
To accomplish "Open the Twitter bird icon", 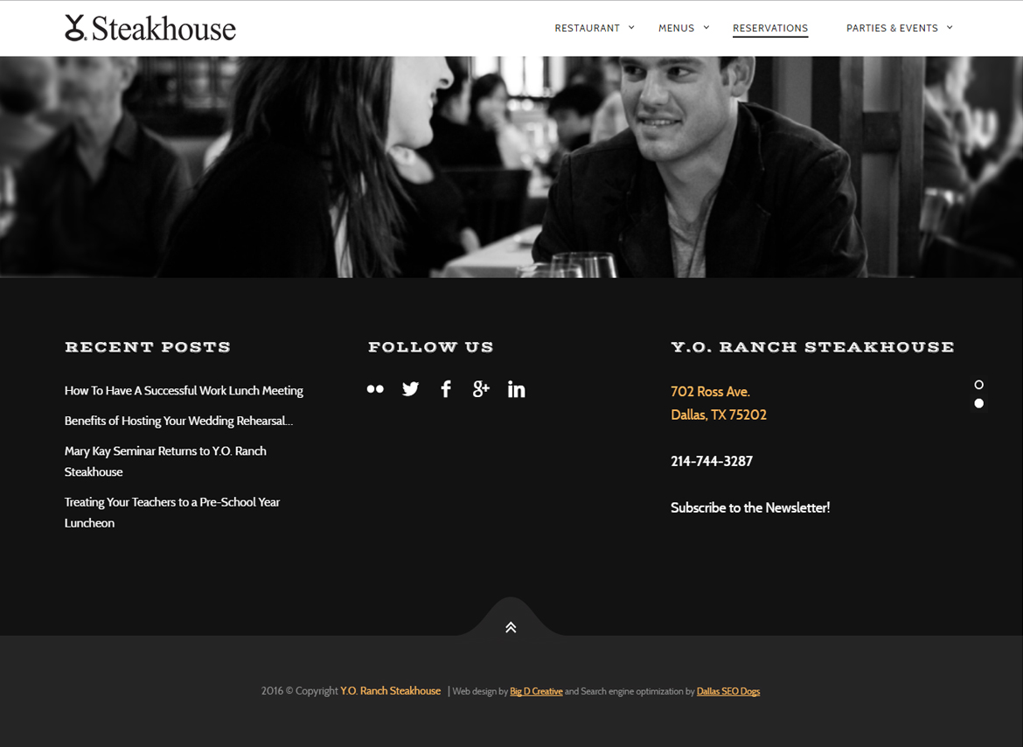I will (410, 389).
